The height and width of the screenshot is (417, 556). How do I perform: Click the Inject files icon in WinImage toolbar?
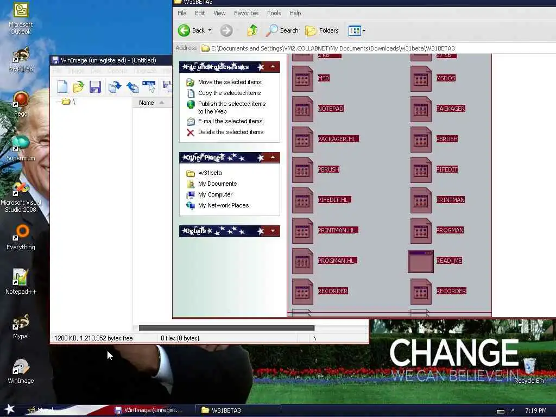click(x=115, y=86)
